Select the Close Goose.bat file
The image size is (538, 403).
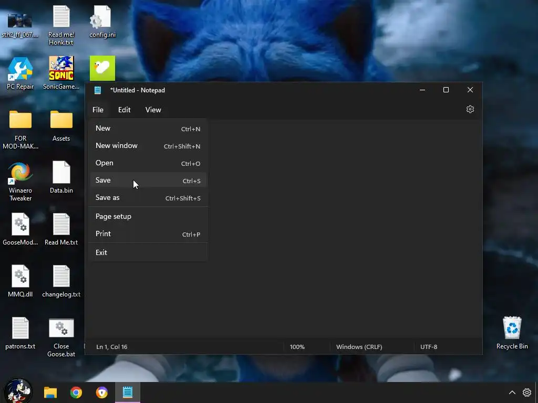pyautogui.click(x=61, y=338)
